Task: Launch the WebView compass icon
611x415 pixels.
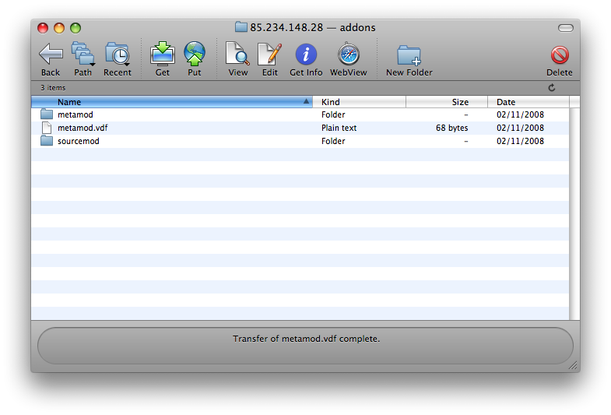Action: click(349, 55)
